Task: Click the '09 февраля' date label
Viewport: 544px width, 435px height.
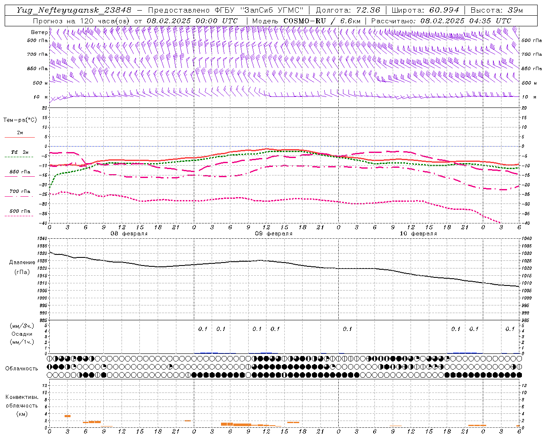Action: [274, 234]
